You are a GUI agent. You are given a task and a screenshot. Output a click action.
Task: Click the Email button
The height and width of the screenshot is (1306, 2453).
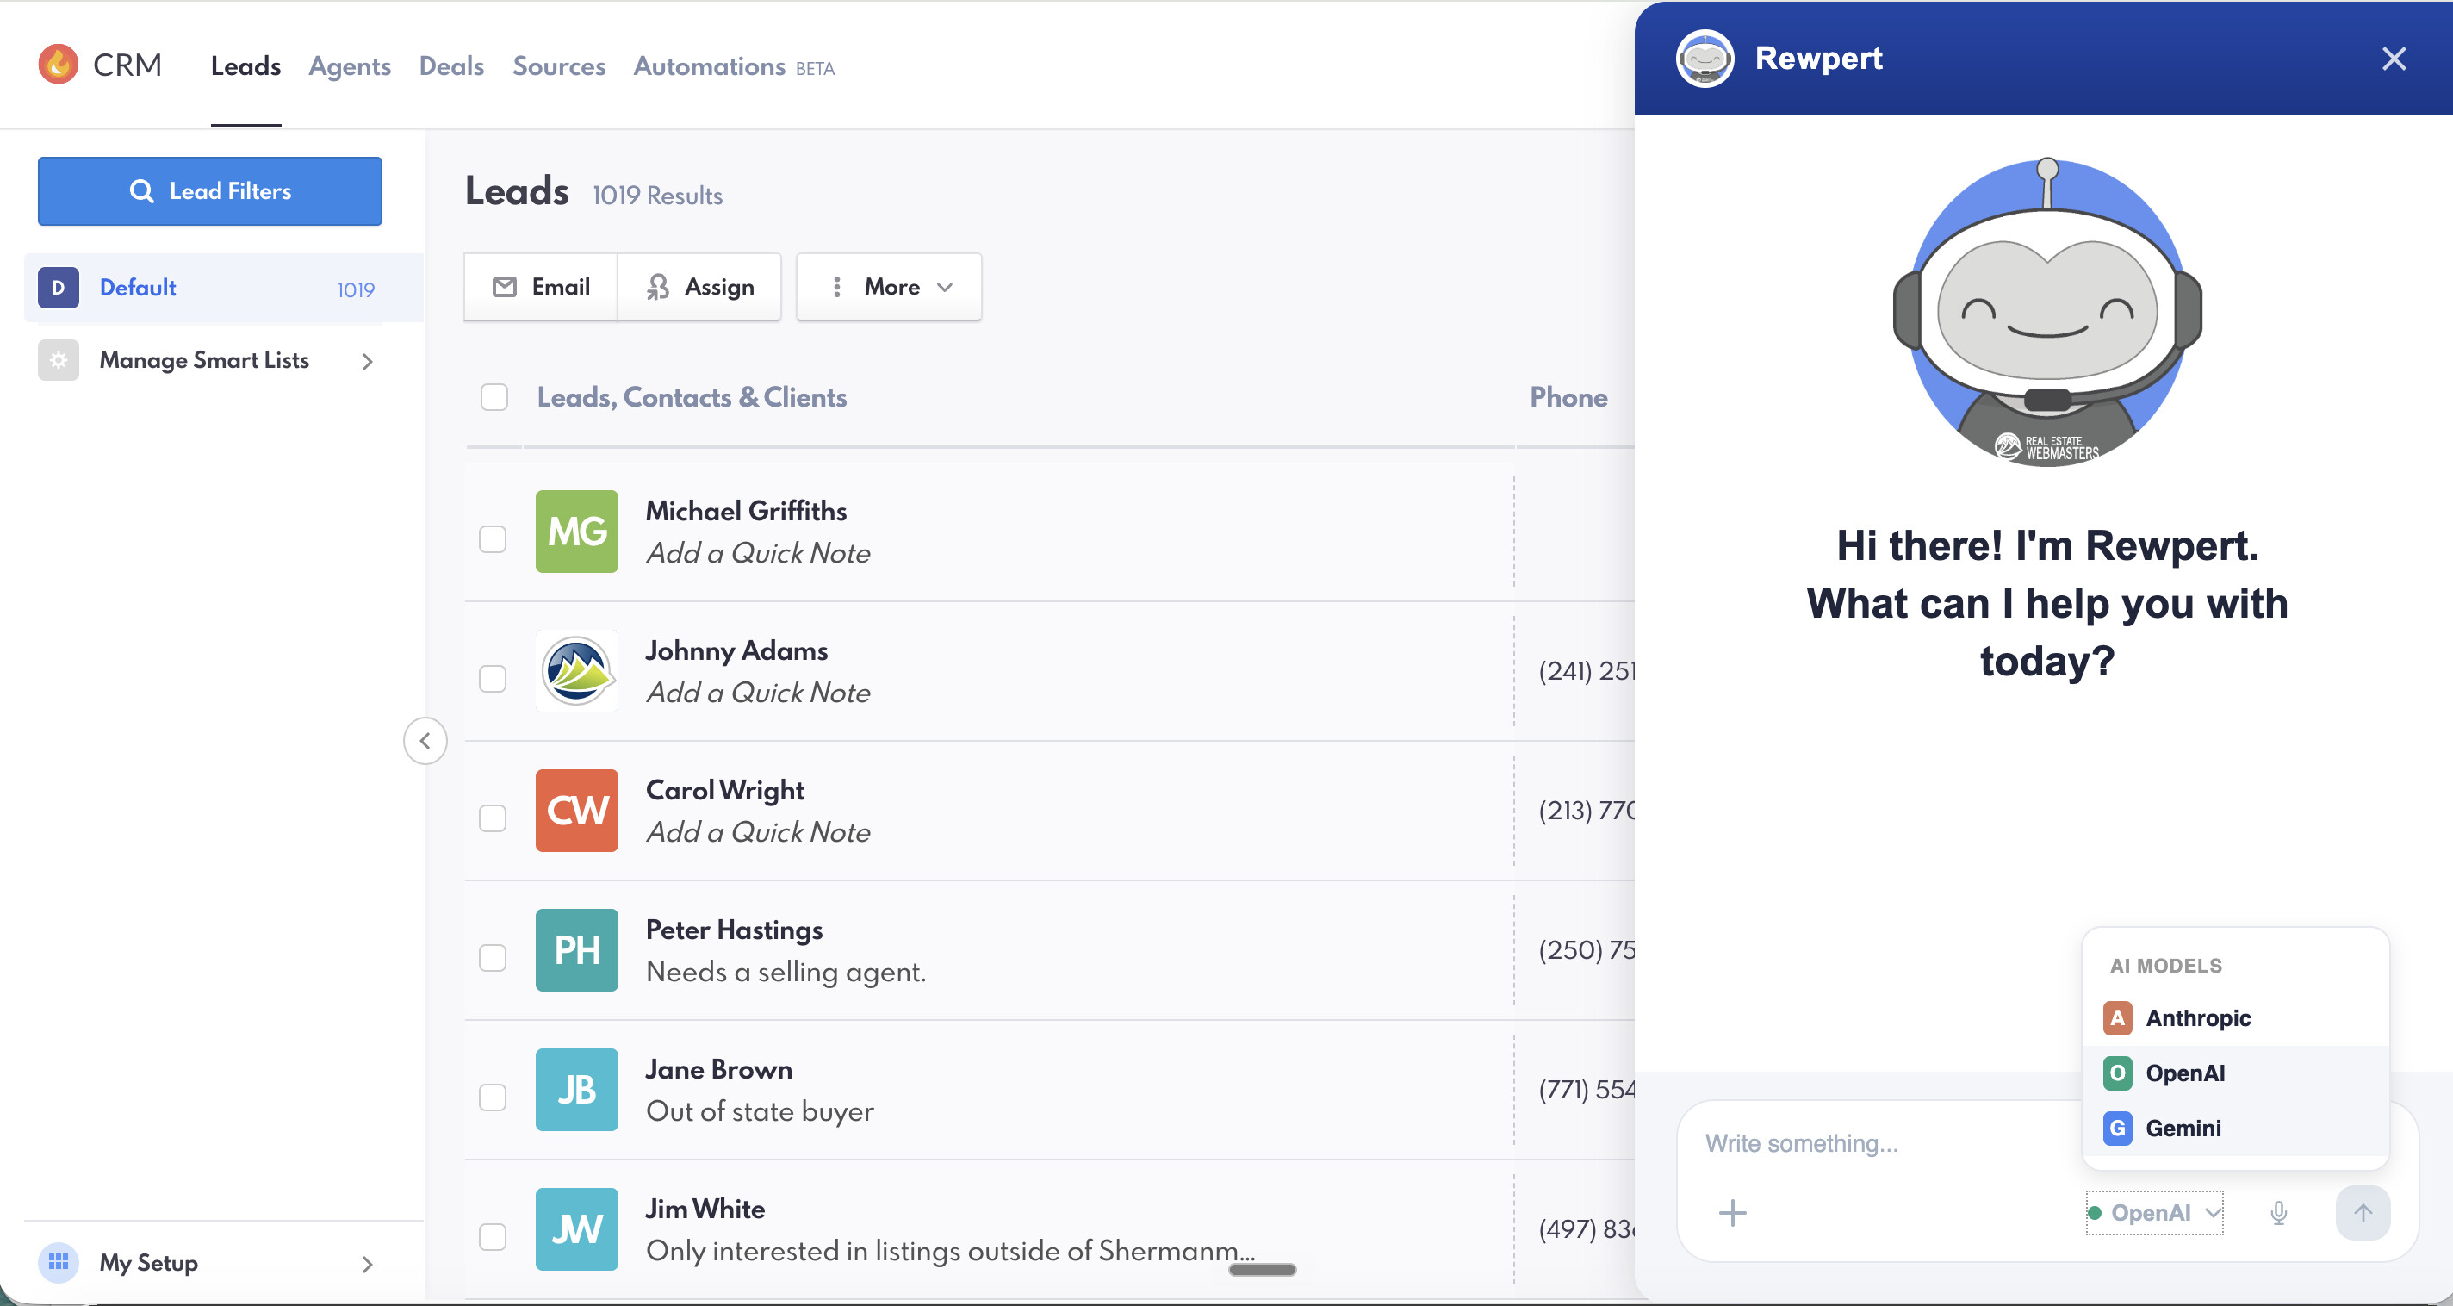(x=541, y=287)
